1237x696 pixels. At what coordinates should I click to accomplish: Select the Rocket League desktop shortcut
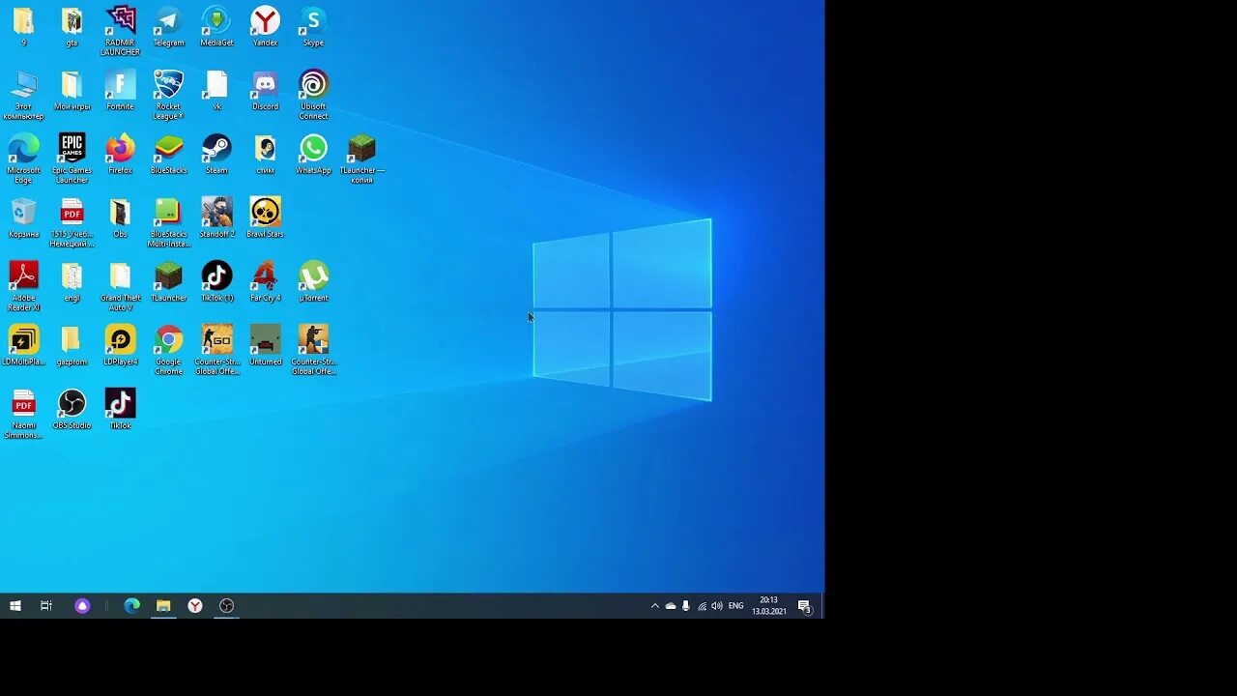coord(168,94)
